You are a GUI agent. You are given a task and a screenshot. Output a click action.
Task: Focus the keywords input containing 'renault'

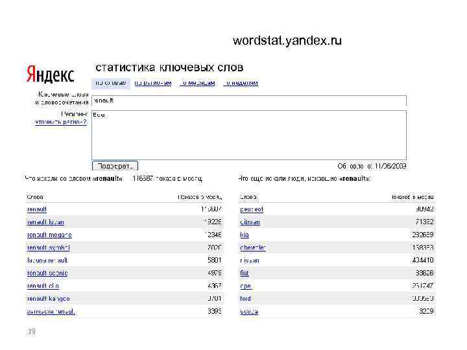[249, 101]
